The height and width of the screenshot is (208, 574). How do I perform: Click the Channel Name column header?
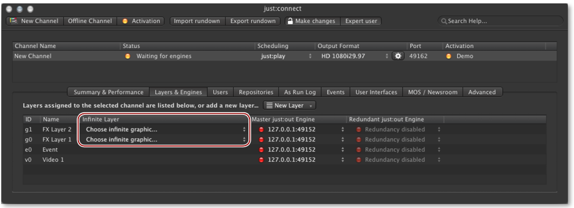[66, 46]
